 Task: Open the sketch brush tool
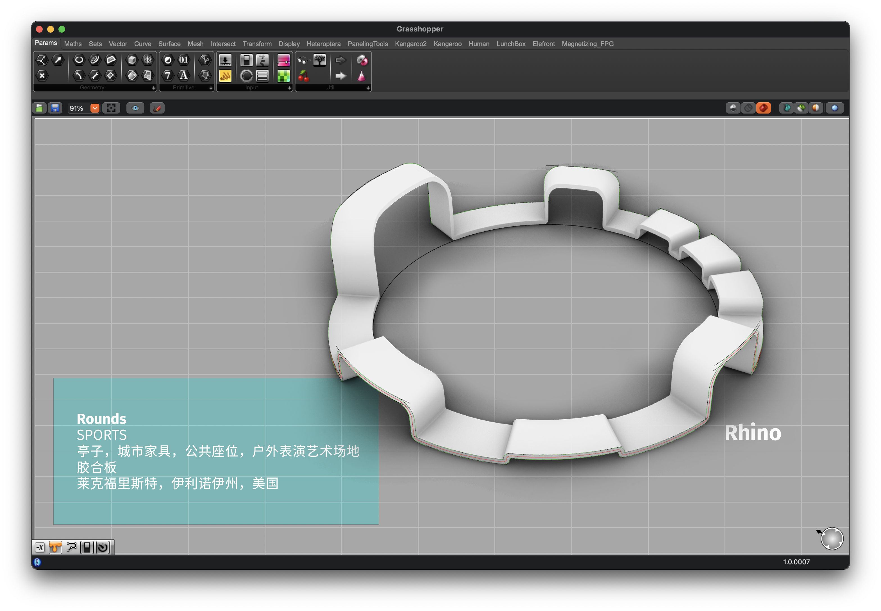(x=157, y=108)
